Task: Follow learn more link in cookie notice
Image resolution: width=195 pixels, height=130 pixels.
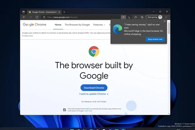Action: point(28,36)
